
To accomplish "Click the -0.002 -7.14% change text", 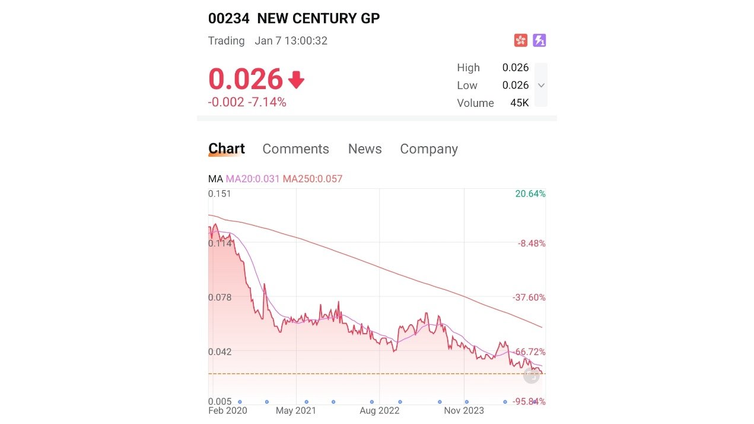I will (247, 102).
